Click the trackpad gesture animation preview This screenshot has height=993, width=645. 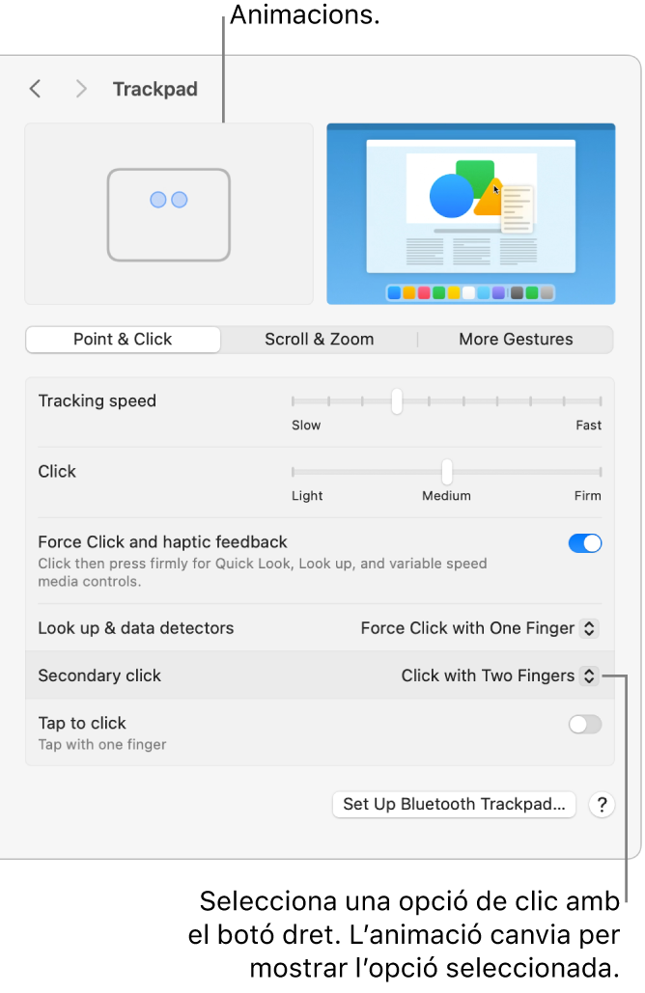169,214
